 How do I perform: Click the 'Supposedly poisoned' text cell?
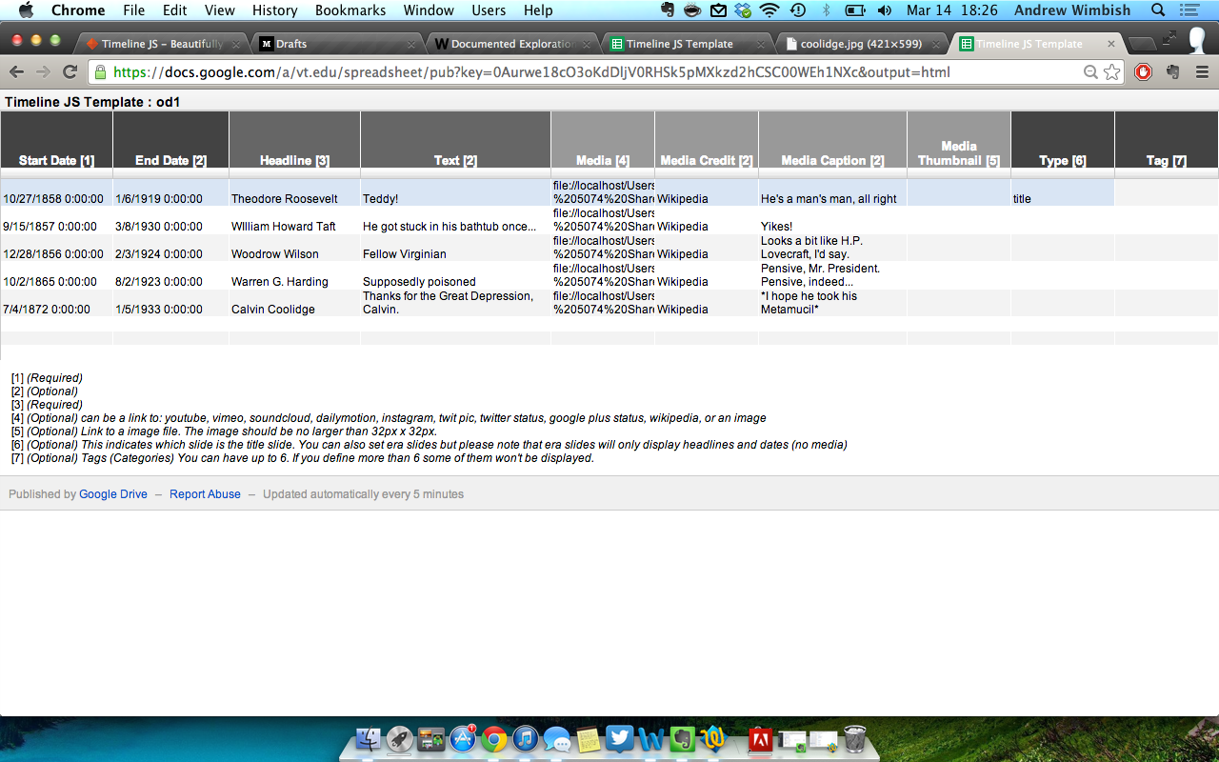[455, 275]
